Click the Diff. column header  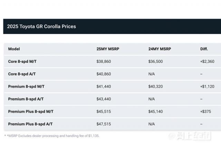(x=204, y=49)
